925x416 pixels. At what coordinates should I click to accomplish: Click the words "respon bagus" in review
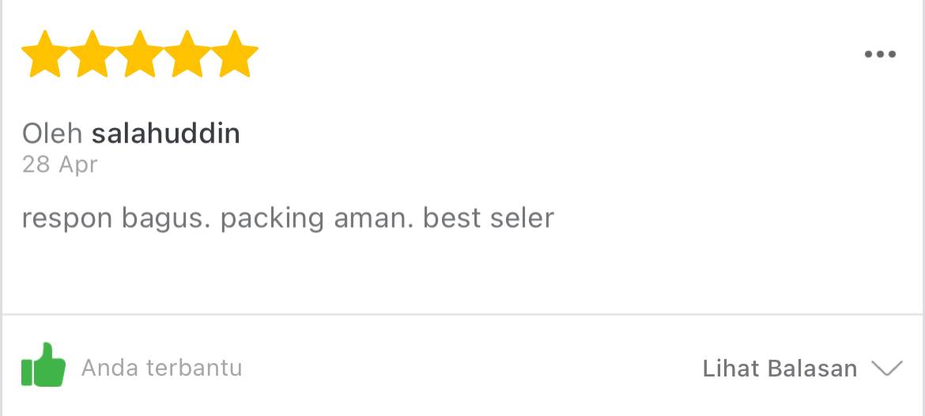coord(116,218)
